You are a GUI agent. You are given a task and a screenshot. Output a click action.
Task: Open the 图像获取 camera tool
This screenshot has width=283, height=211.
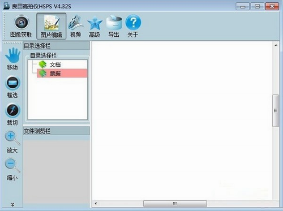(21, 26)
